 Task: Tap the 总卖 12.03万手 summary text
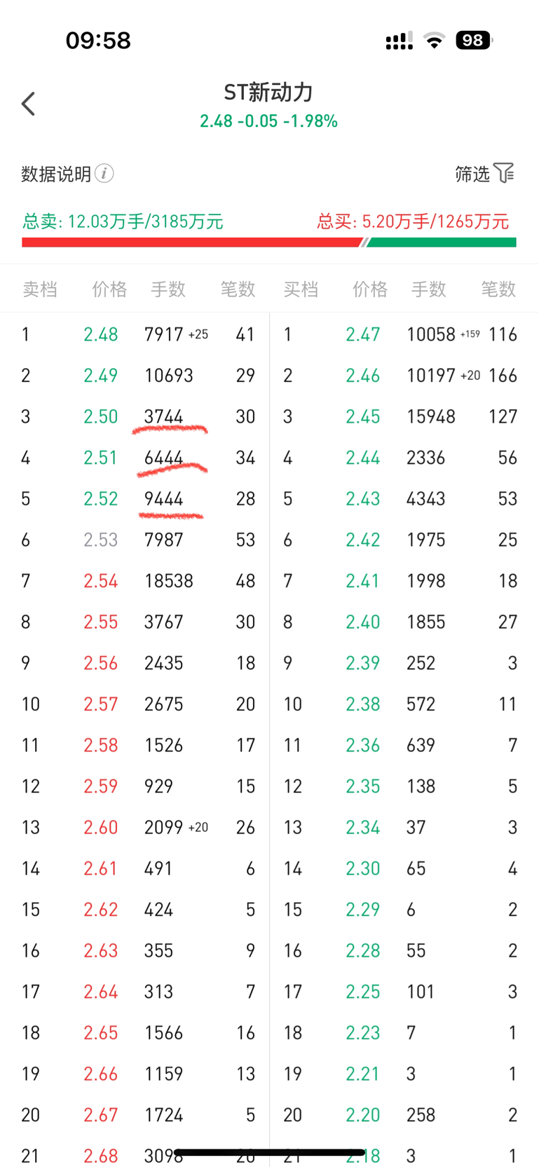coord(123,221)
